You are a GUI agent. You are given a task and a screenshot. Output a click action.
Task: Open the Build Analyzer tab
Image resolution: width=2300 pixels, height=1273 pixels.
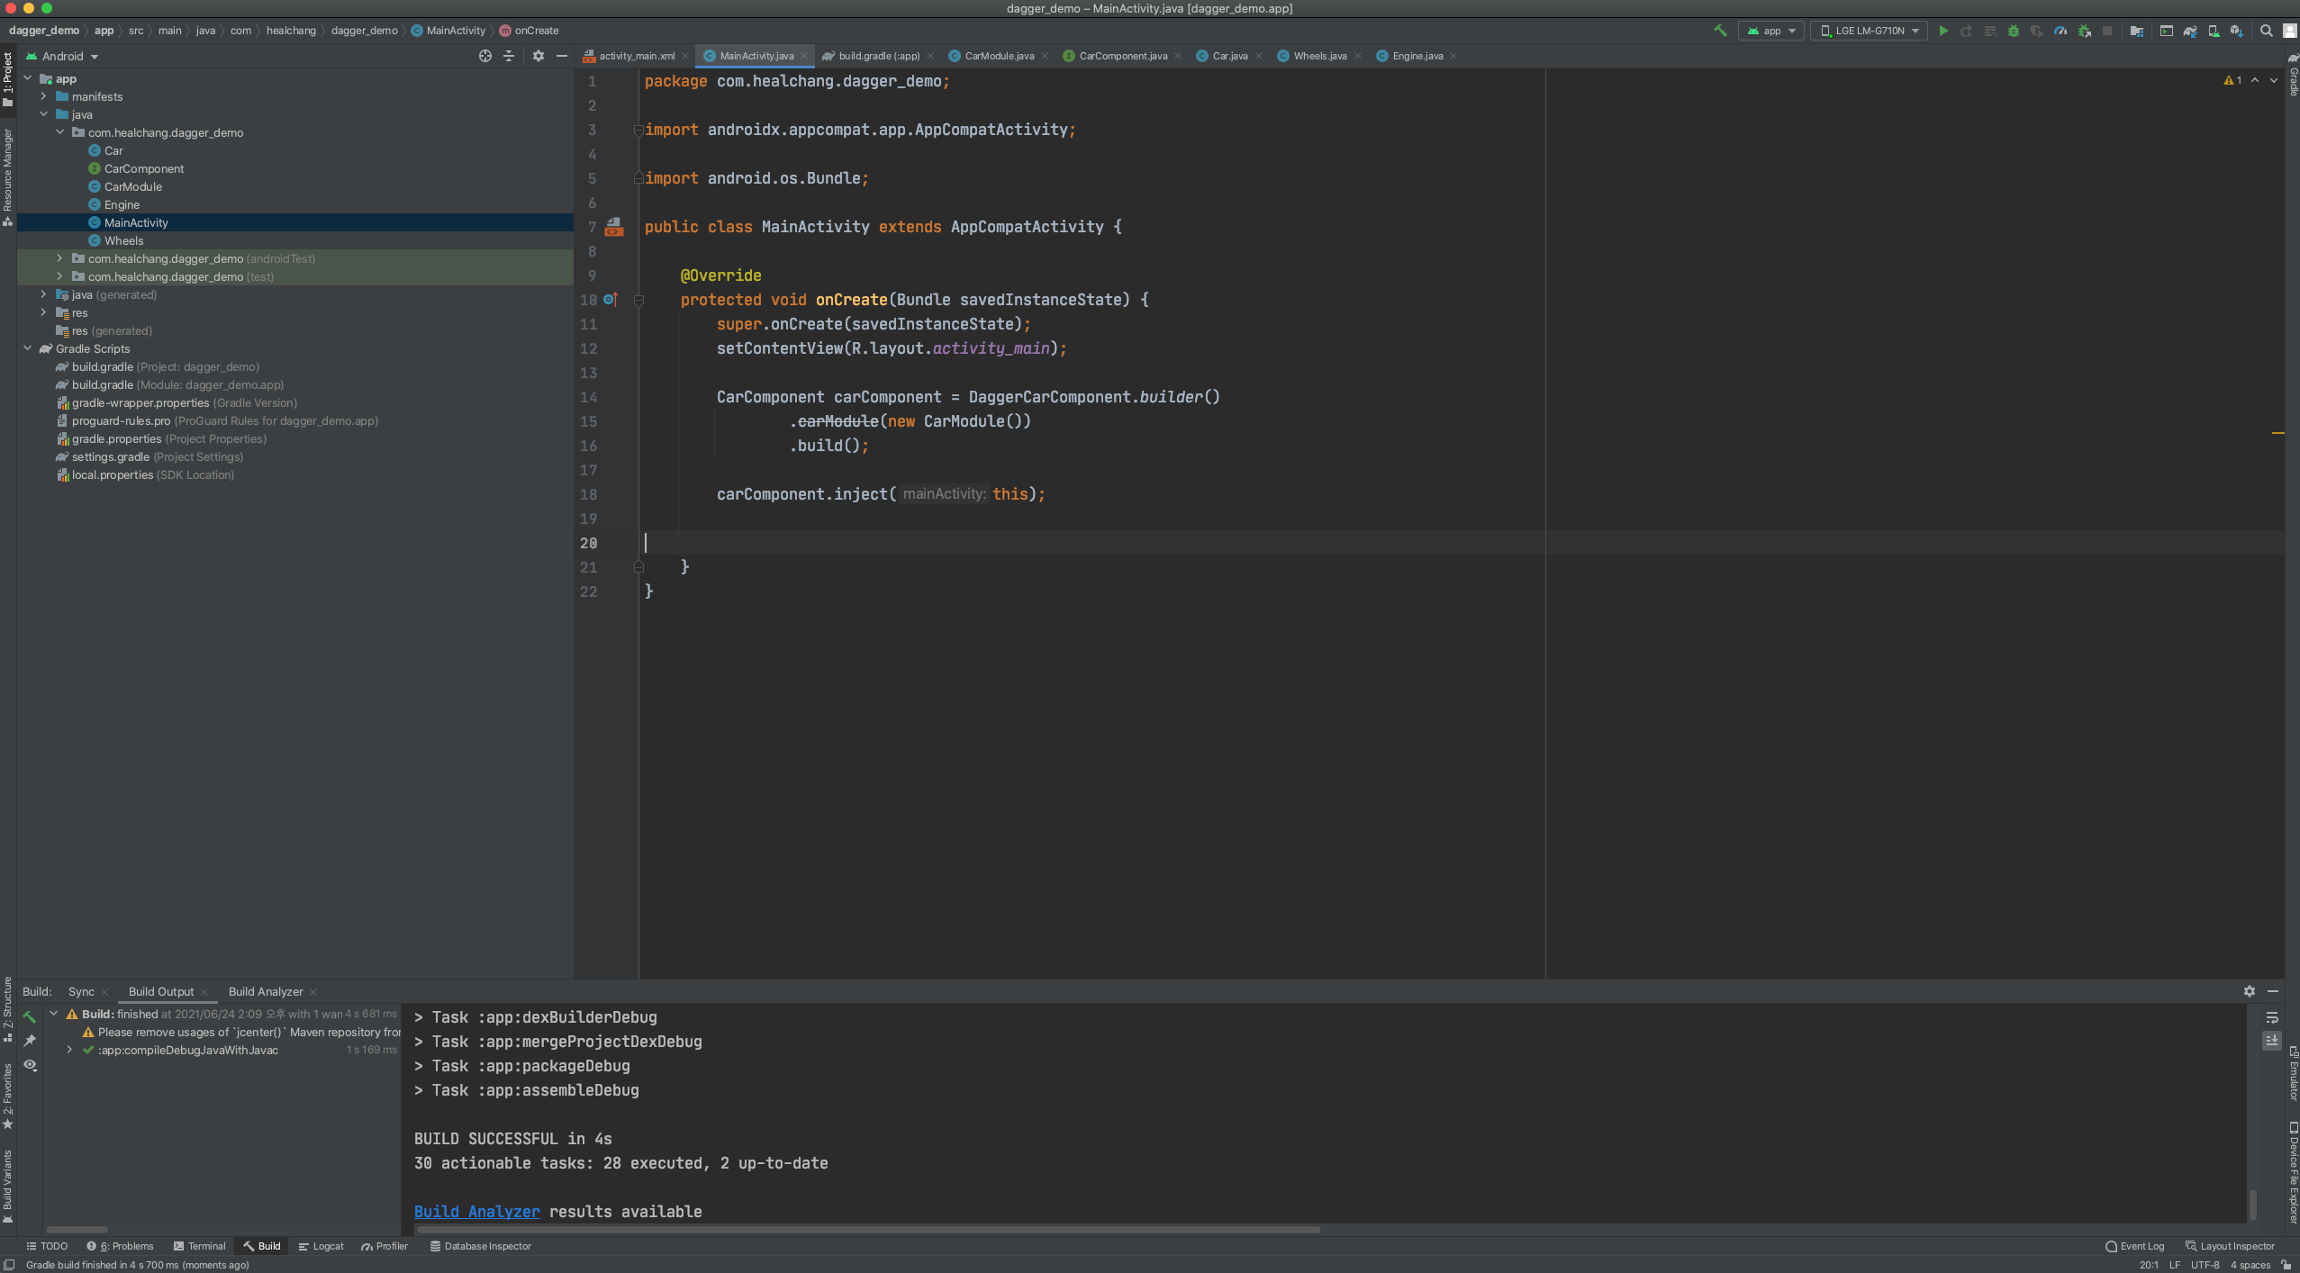pyautogui.click(x=266, y=991)
